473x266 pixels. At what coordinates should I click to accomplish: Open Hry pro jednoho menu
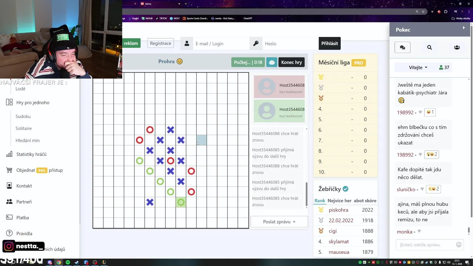(33, 102)
